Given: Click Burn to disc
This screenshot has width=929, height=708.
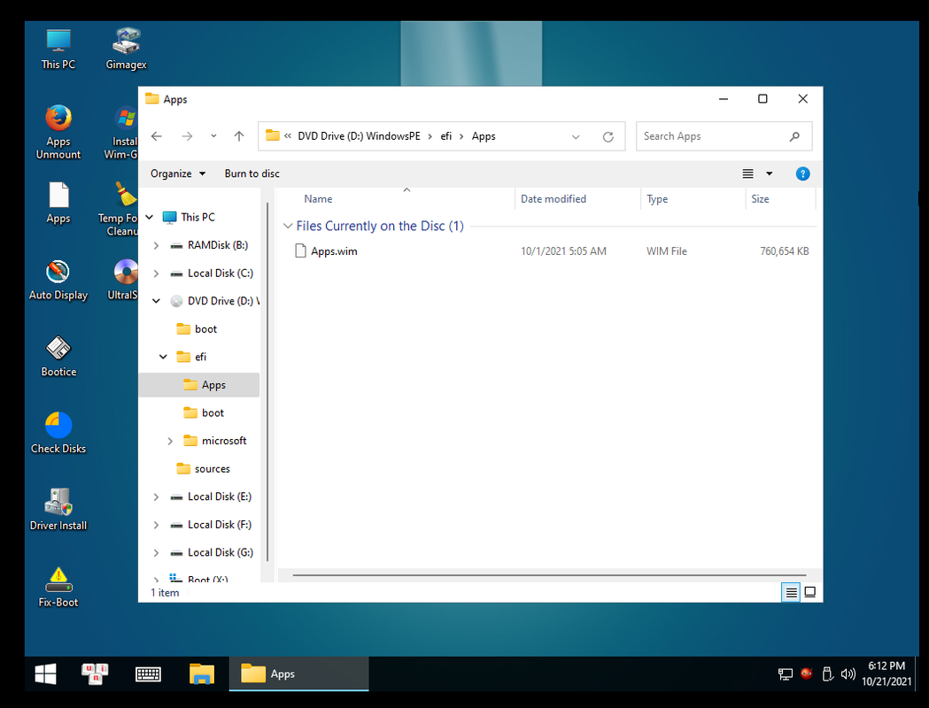Looking at the screenshot, I should tap(252, 173).
